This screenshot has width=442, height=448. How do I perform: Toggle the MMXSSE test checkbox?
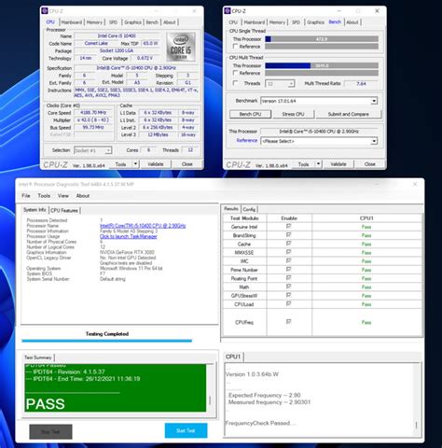coord(289,252)
